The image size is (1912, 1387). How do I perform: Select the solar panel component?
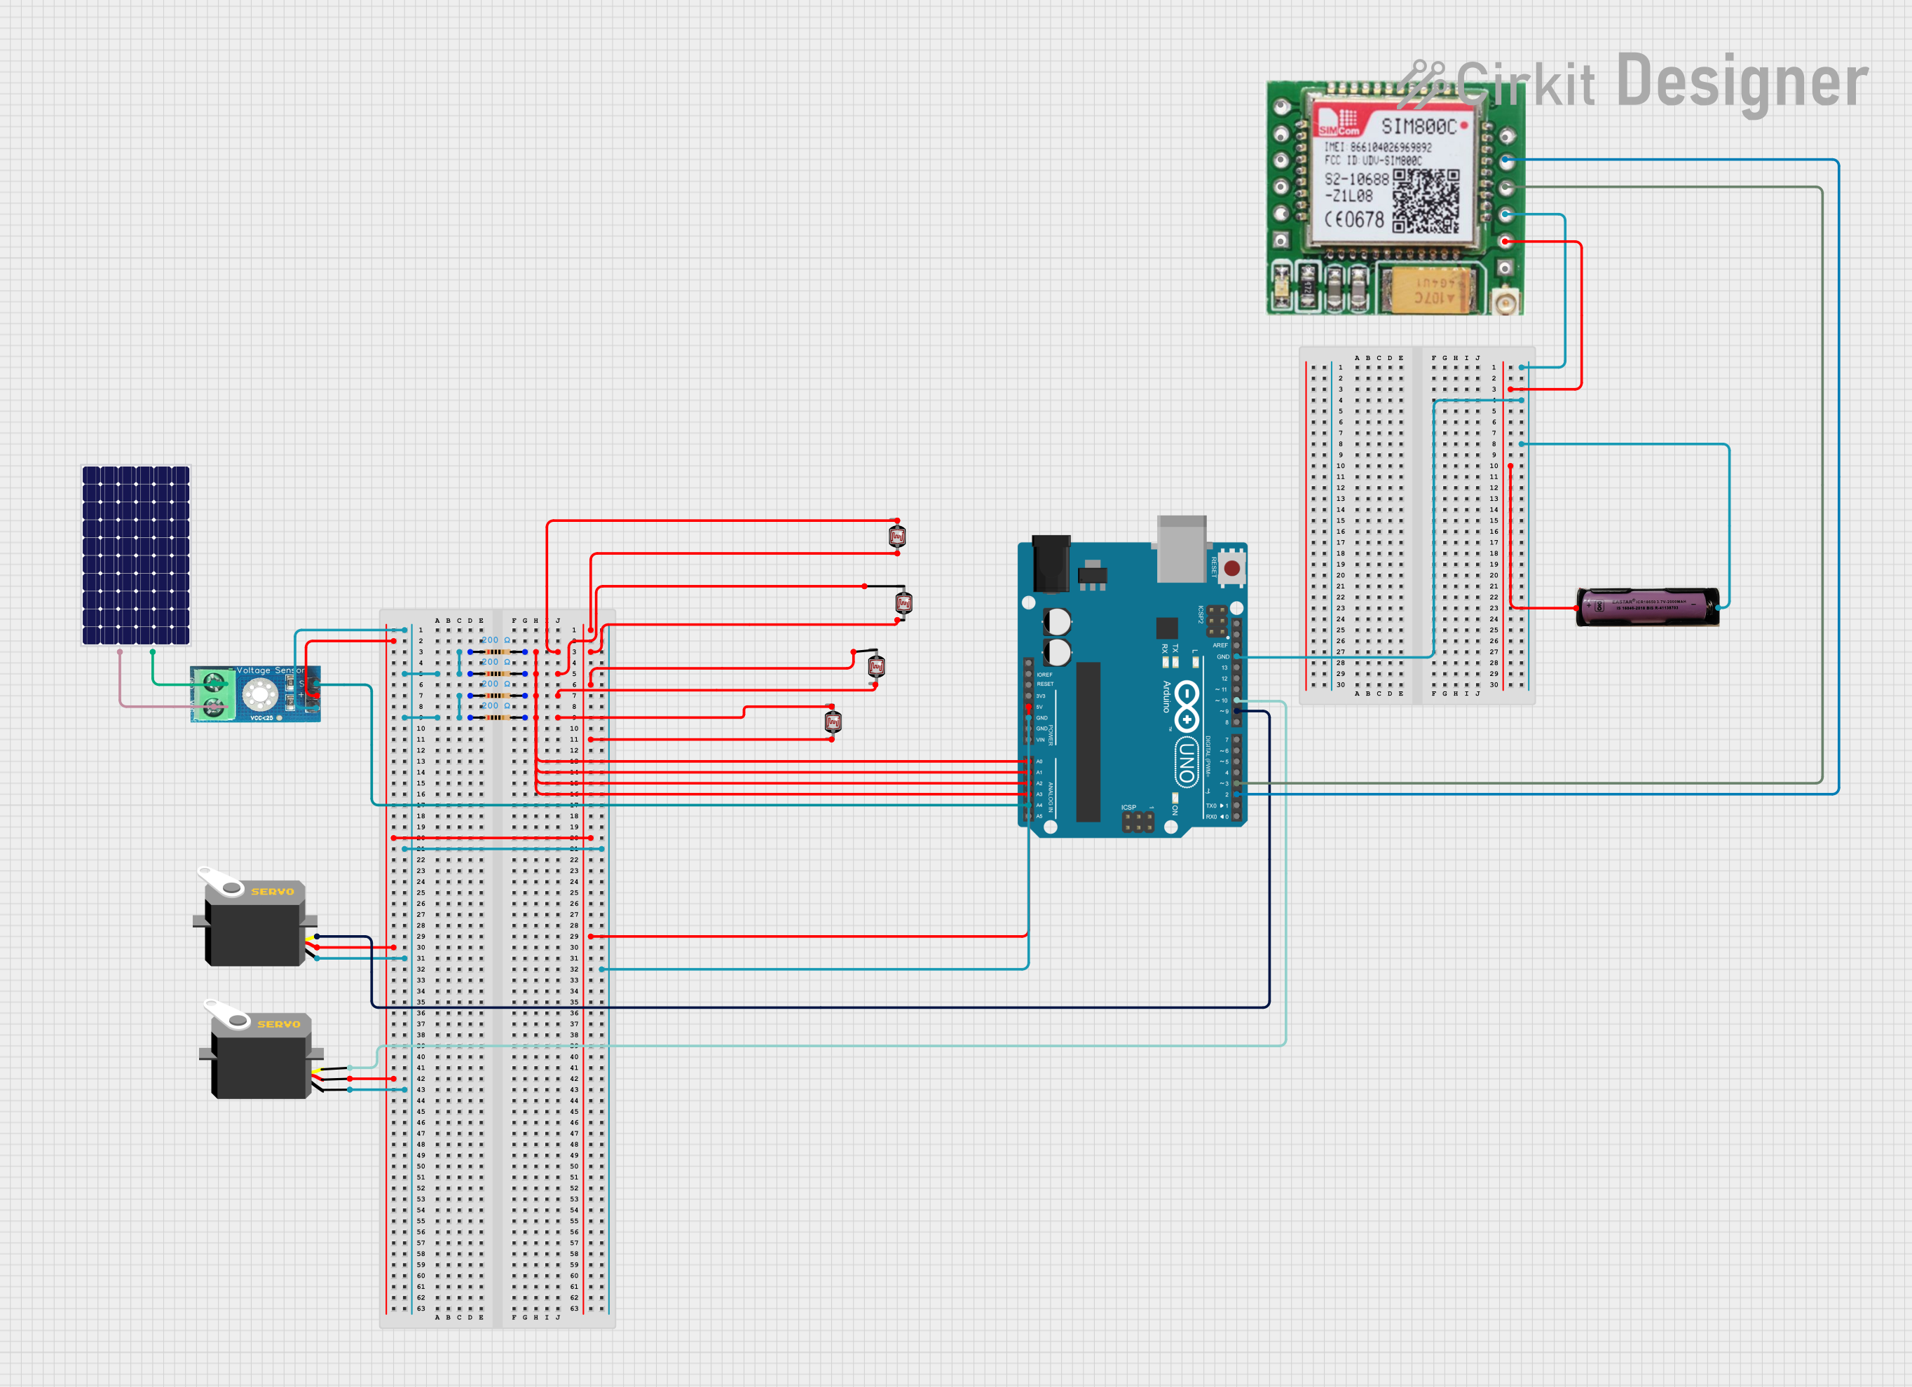(x=136, y=556)
